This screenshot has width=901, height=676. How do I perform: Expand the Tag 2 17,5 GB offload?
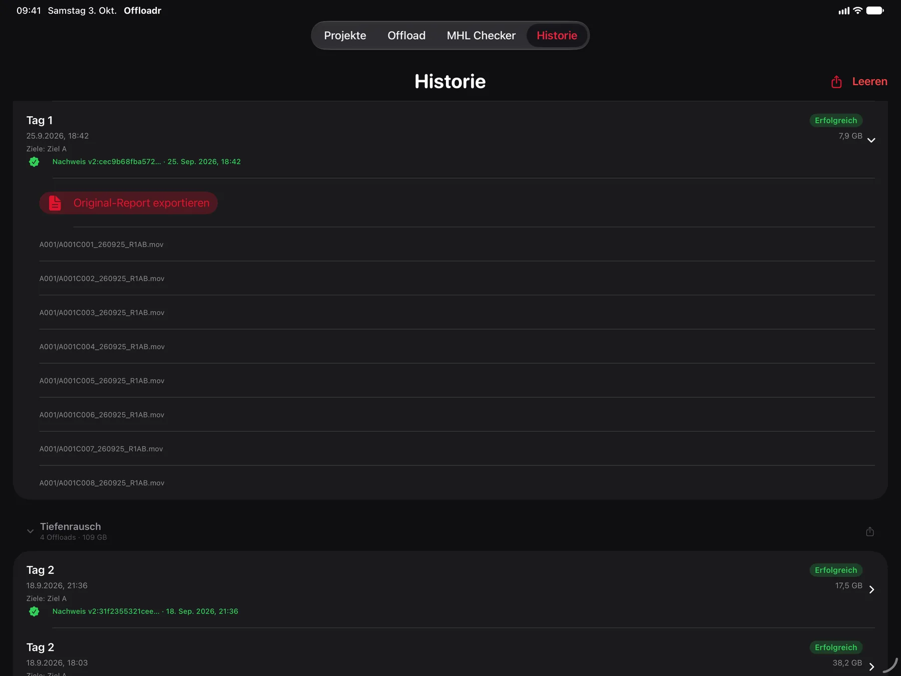(x=872, y=589)
